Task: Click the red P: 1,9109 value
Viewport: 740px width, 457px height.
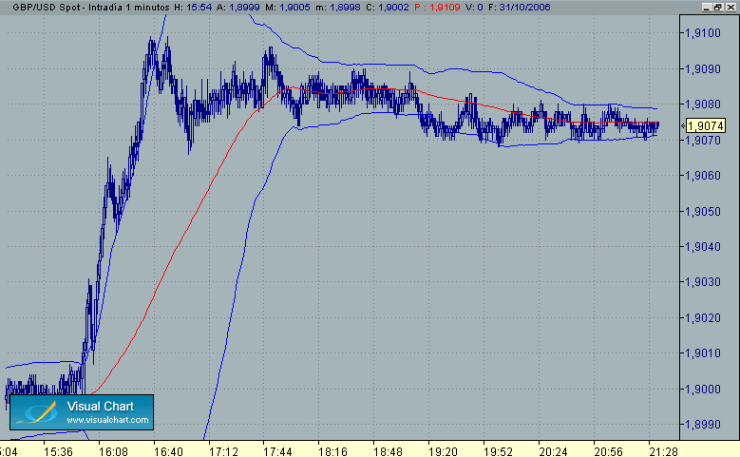Action: tap(437, 7)
